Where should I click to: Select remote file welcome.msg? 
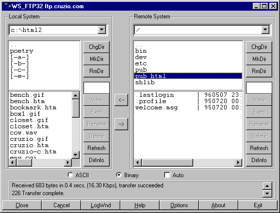pos(188,107)
